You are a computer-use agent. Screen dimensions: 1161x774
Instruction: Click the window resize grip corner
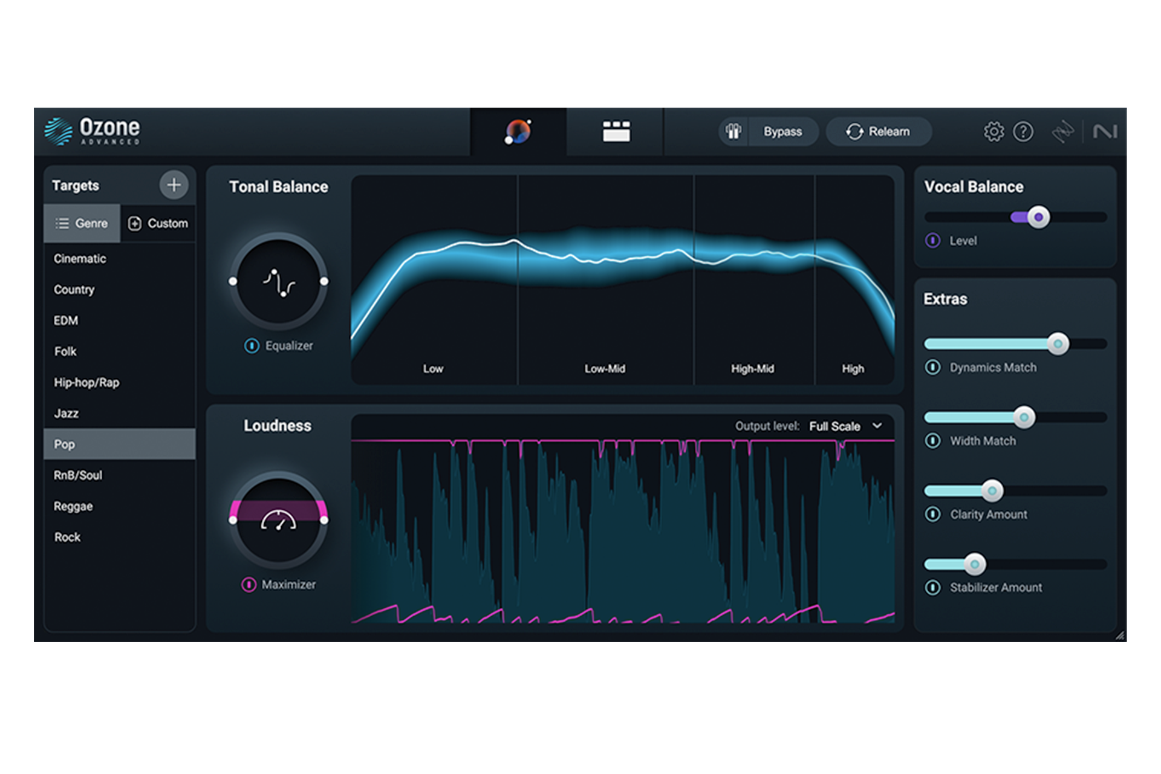point(1120,636)
